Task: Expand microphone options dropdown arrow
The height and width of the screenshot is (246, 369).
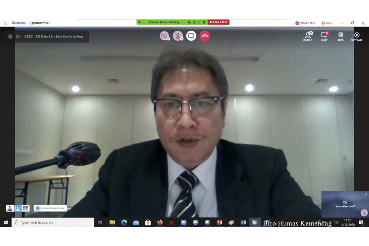Action: 182,39
